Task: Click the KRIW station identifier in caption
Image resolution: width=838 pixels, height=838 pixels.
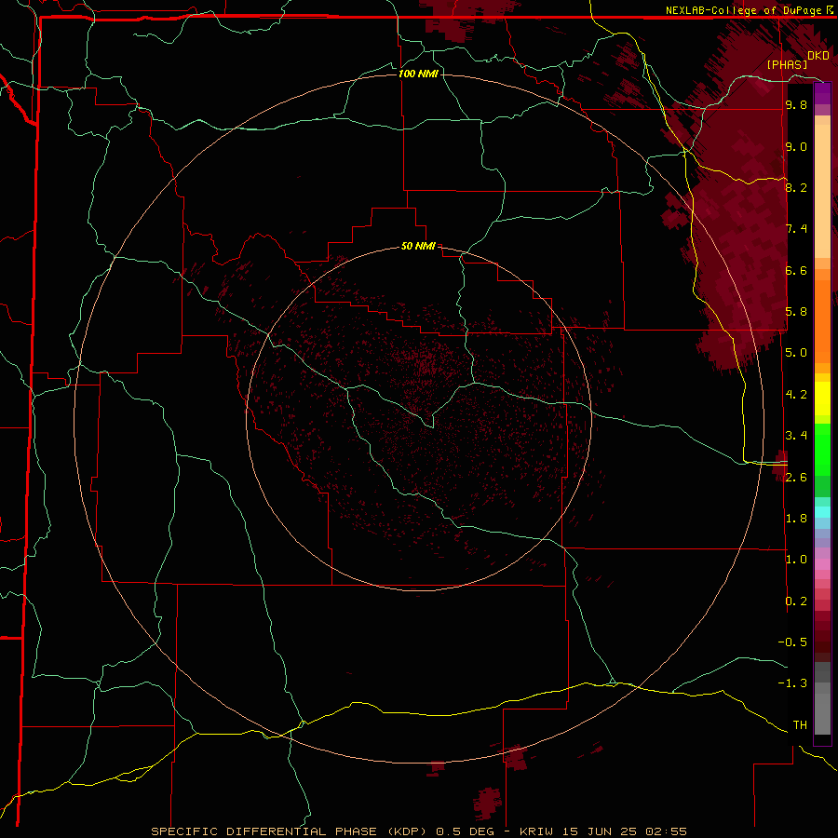Action: 537,831
